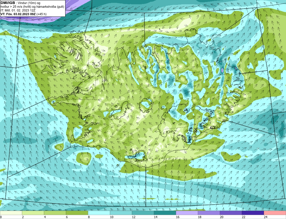Click the 12–14 m/s teal legend swatch
The height and width of the screenshot is (219, 286).
pyautogui.click(x=143, y=213)
